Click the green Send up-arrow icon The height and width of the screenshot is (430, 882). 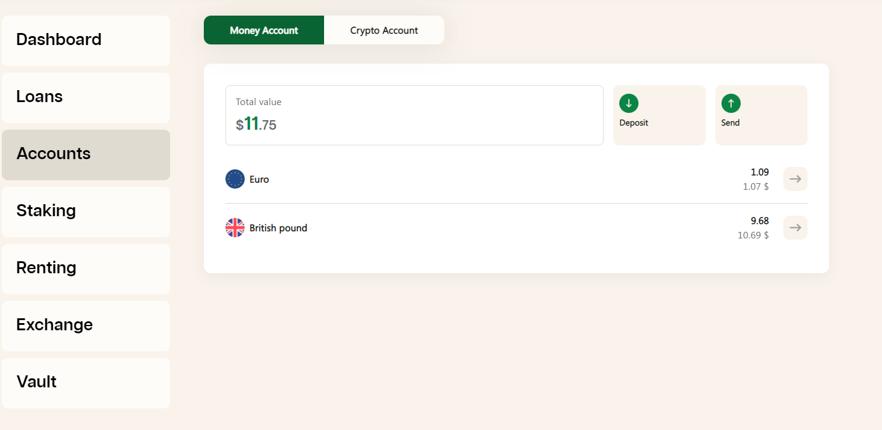pos(731,103)
